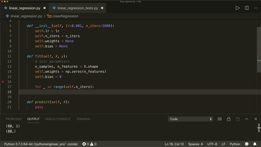Activate the linear_regression.py editor tab

(24, 8)
